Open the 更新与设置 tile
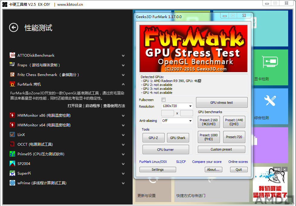 [153, 190]
